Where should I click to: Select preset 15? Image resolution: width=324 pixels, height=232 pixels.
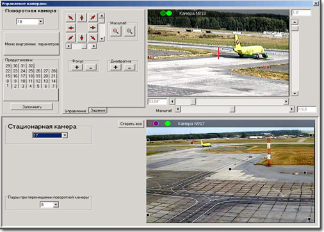pyautogui.click(x=8, y=76)
